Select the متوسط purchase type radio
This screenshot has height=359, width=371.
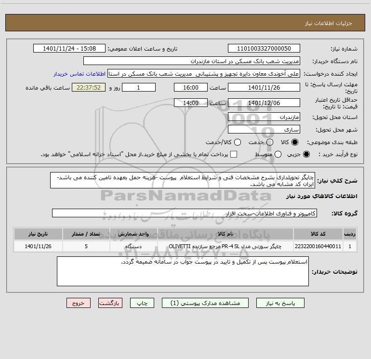click(278, 154)
